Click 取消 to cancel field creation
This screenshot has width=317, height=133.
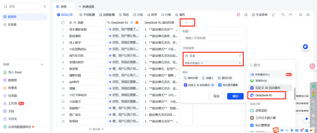[x=217, y=96]
